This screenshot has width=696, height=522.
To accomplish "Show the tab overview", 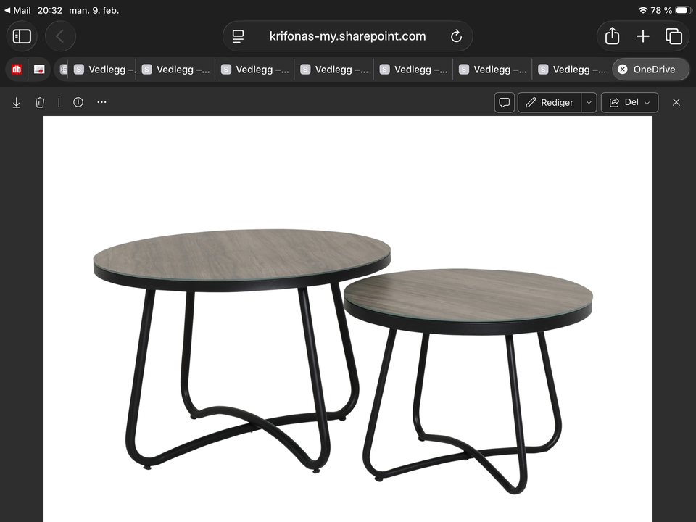I will pos(674,36).
